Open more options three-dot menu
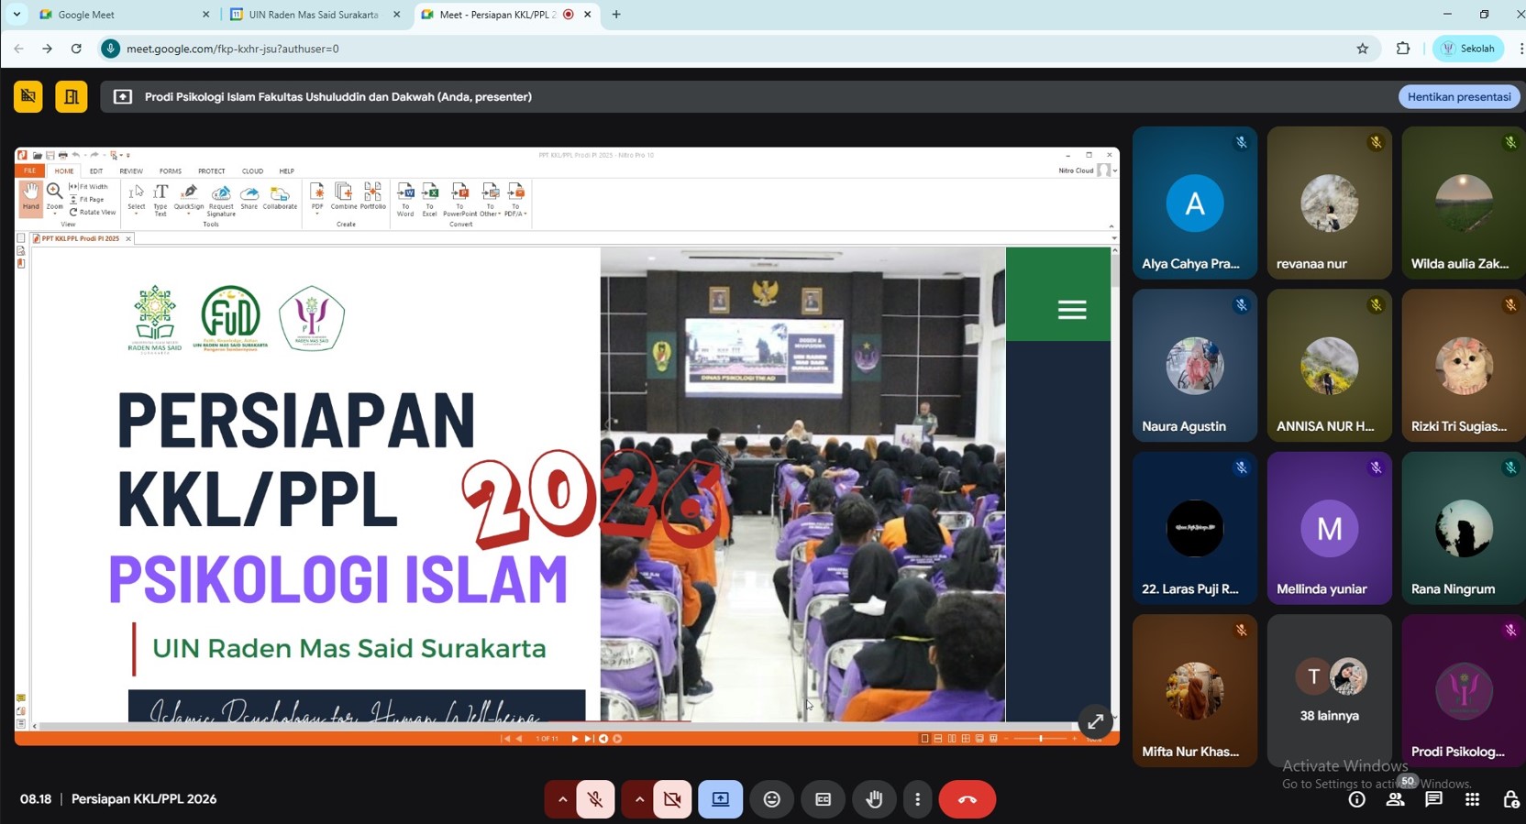The image size is (1526, 824). pos(917,799)
